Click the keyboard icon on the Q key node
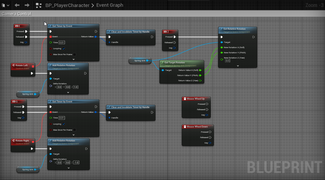 click(14, 102)
